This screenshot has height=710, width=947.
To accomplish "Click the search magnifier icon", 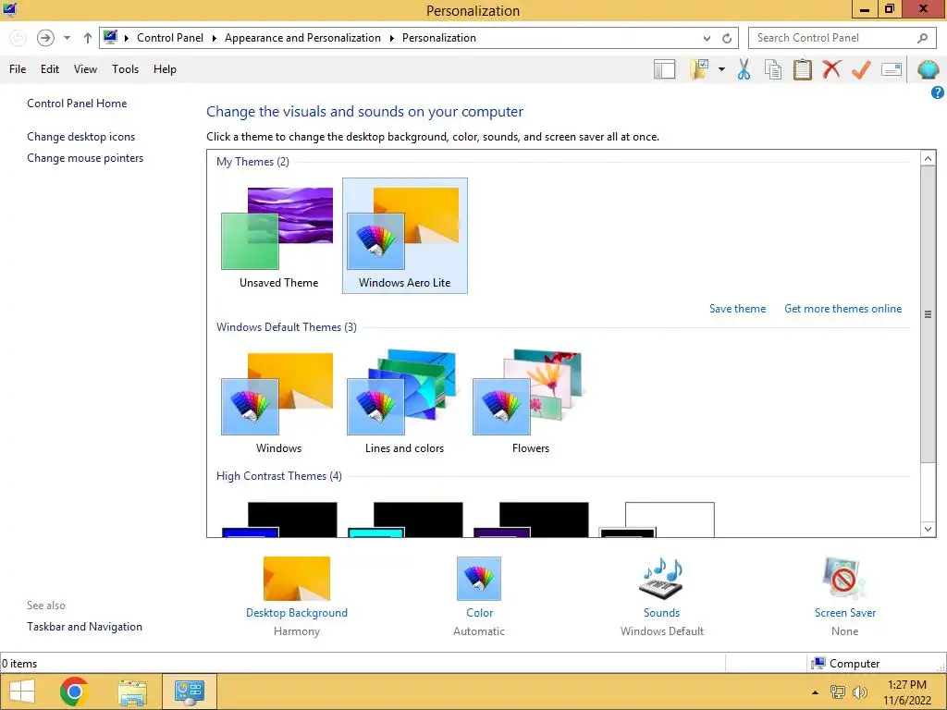I will [922, 38].
